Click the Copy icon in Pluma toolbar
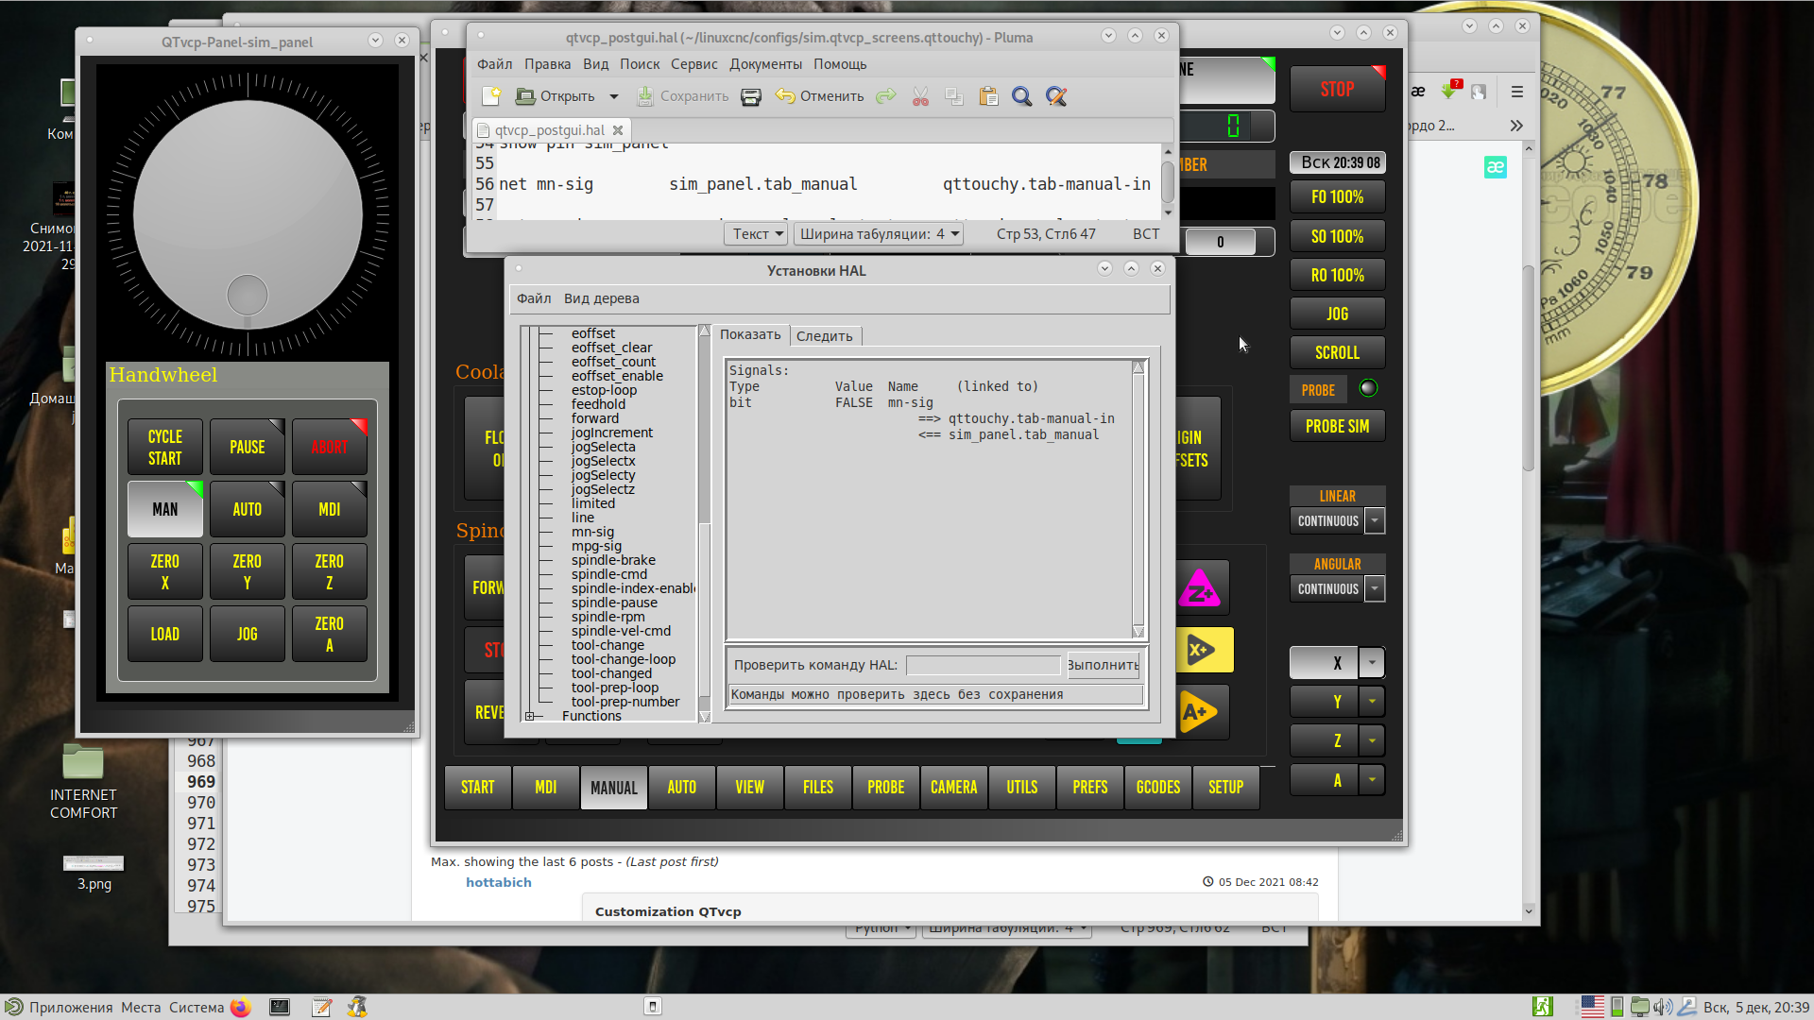 pos(954,96)
